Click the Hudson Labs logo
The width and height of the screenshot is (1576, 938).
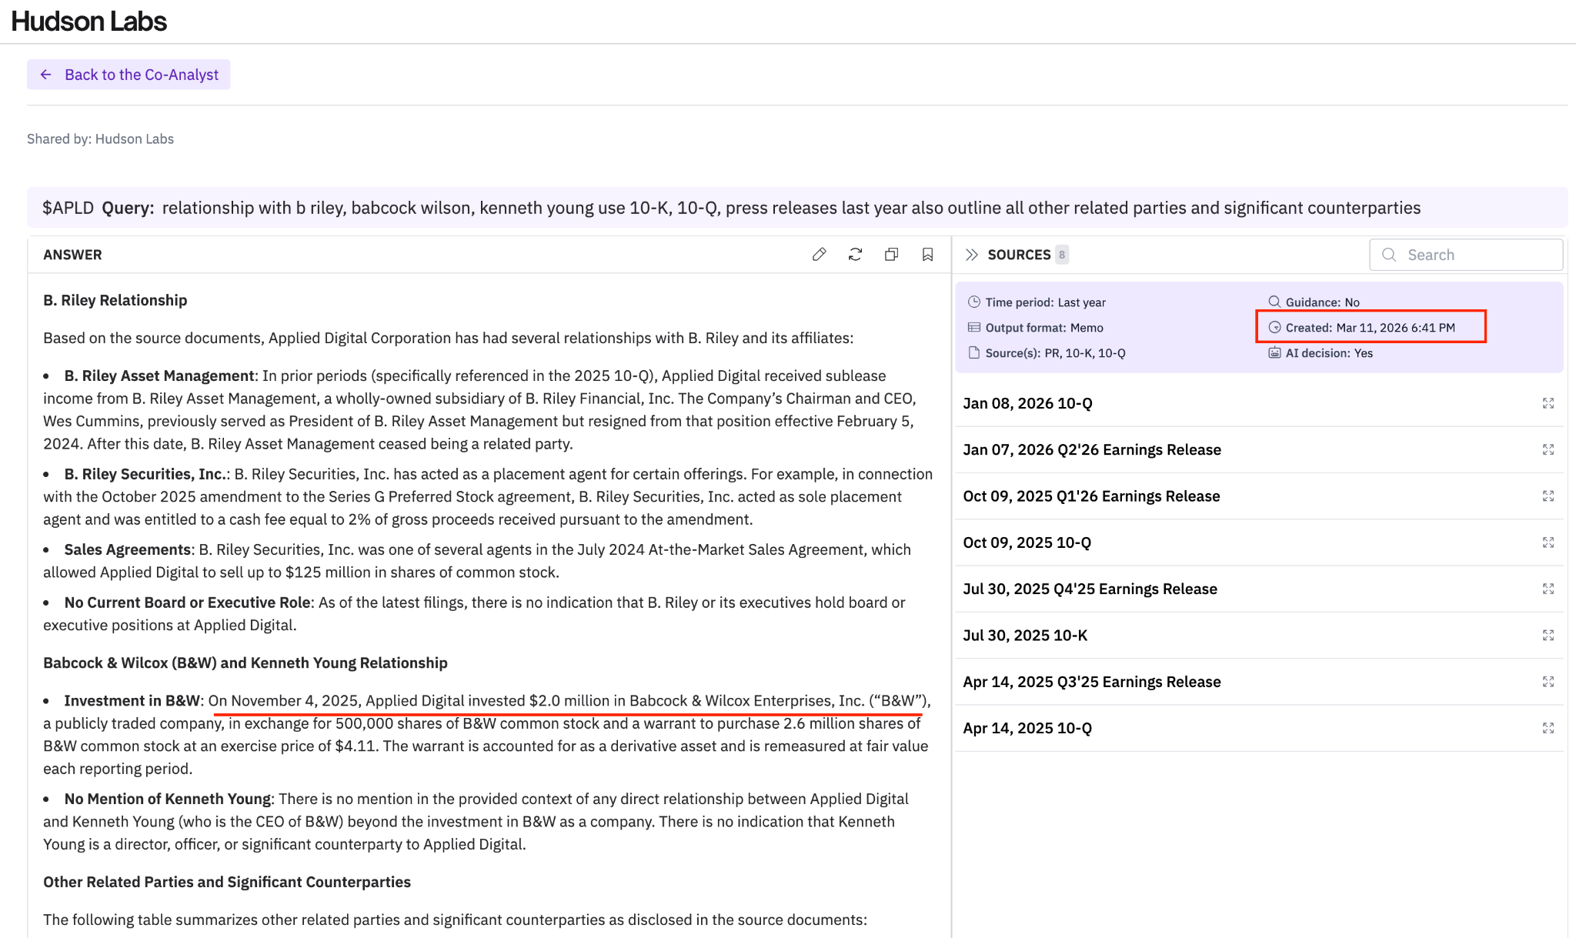coord(88,22)
